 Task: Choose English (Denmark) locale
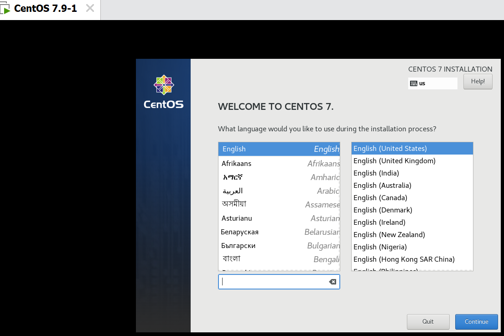click(x=412, y=210)
